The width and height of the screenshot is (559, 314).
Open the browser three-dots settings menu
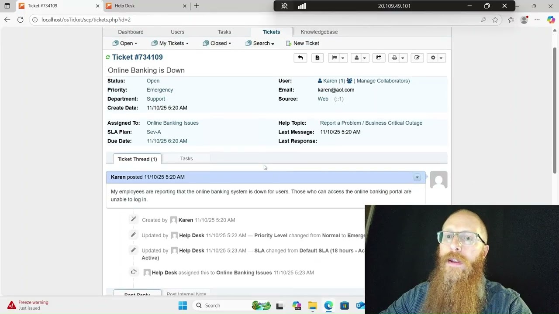pyautogui.click(x=537, y=20)
